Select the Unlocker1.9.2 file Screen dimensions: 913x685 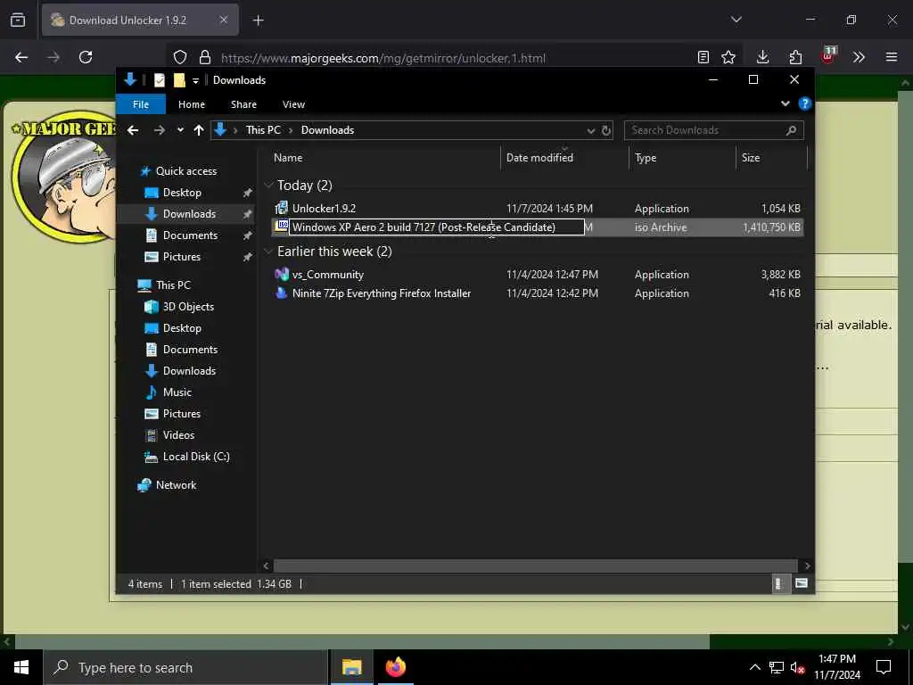(538, 209)
